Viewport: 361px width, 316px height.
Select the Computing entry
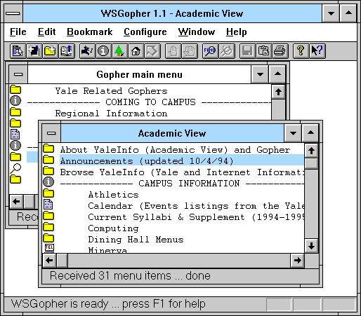(113, 228)
